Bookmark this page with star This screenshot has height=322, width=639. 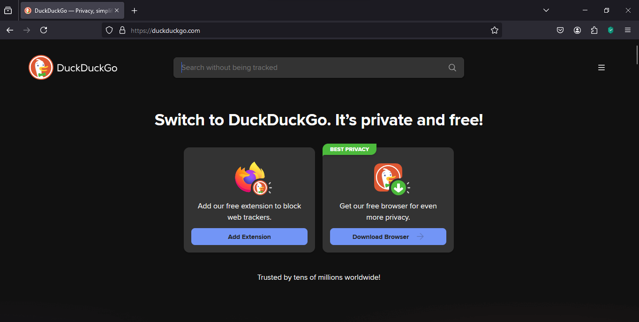[495, 30]
